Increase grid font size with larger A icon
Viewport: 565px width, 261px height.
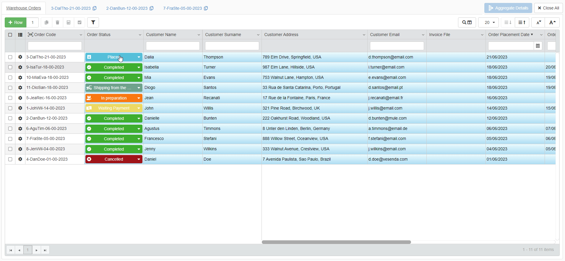click(x=552, y=22)
